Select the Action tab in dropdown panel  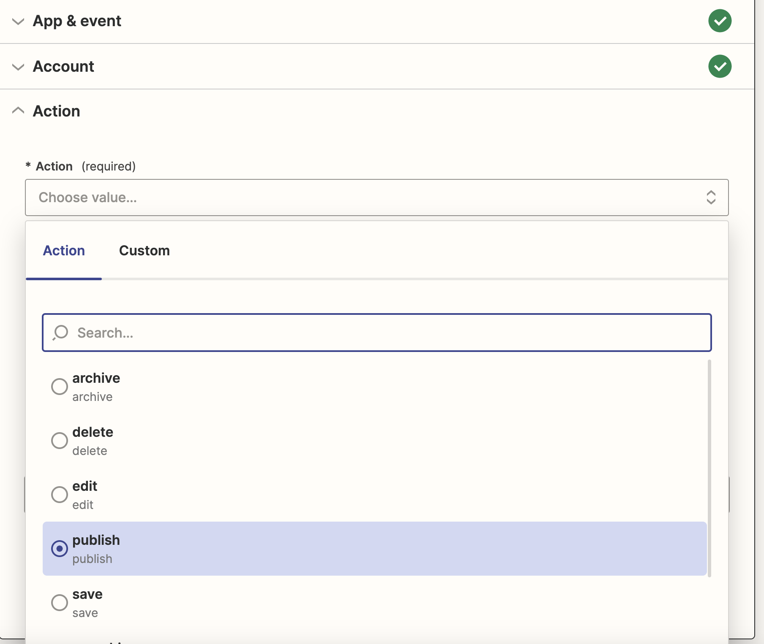click(64, 251)
